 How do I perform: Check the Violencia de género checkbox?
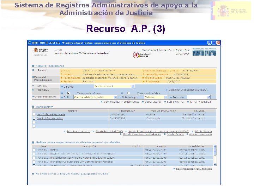68,93
